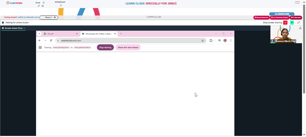Open the hamburger menu at top right
The width and height of the screenshot is (306, 137).
(x=297, y=2)
